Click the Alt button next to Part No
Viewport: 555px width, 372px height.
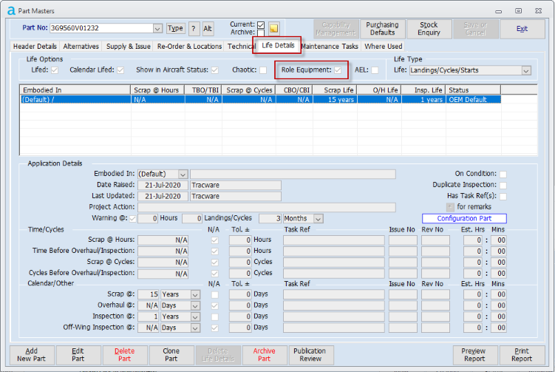pyautogui.click(x=208, y=28)
